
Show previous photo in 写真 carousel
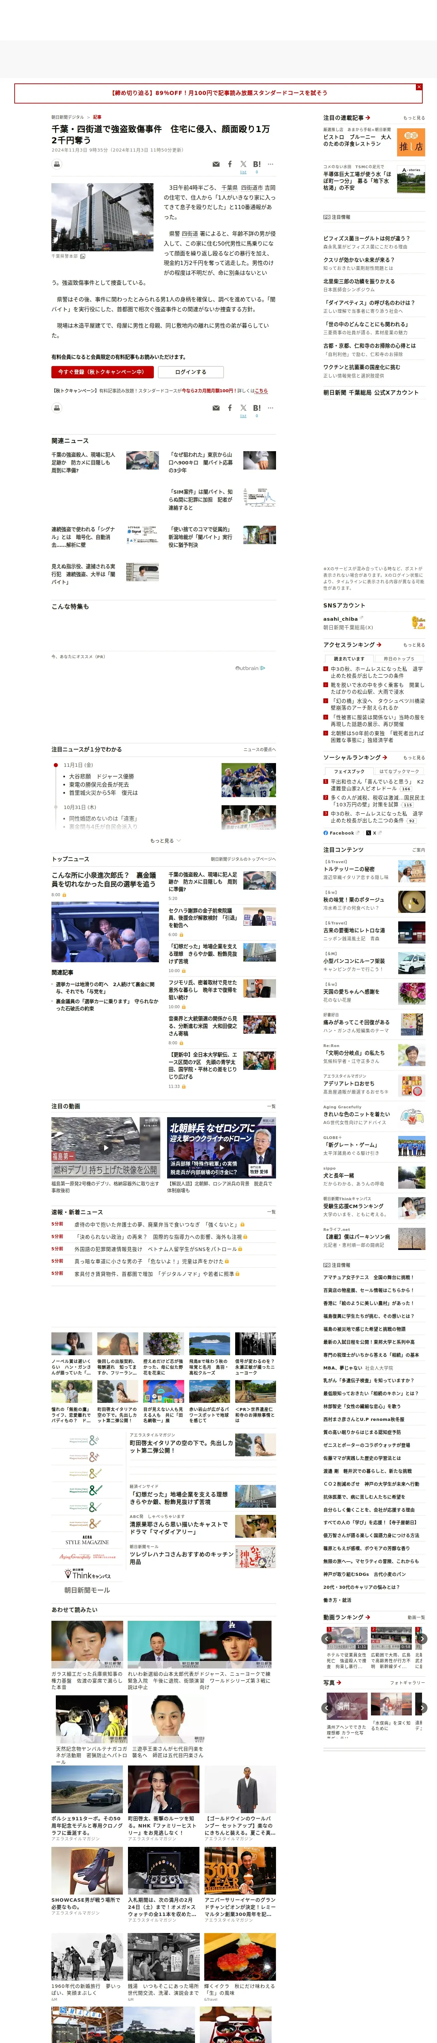tap(327, 1708)
